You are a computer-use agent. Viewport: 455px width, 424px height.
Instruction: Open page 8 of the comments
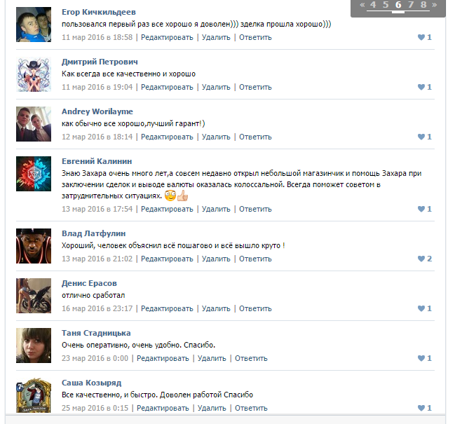pos(423,5)
